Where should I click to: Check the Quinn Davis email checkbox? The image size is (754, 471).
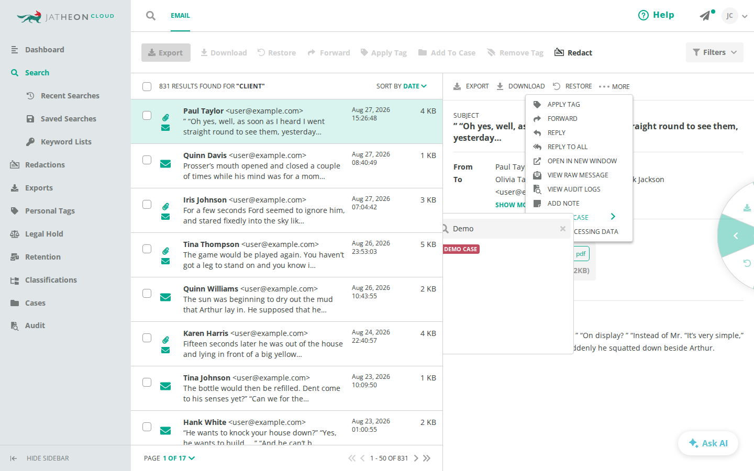point(147,160)
